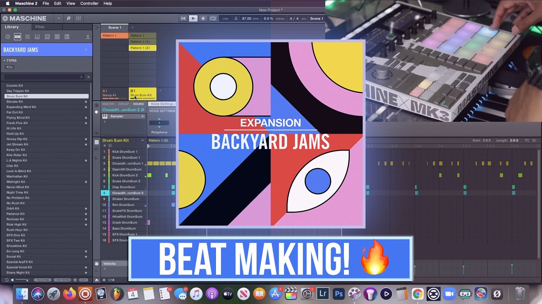The width and height of the screenshot is (542, 304).
Task: Select the Projects type icon in Library
Action: (8, 37)
